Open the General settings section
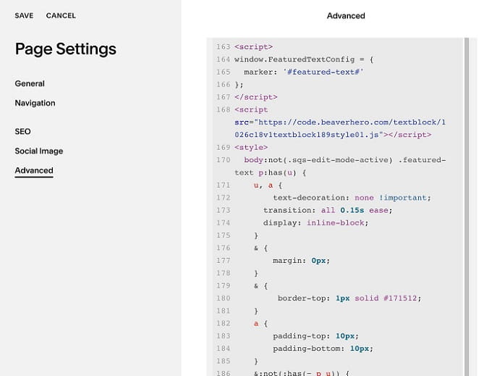492x376 pixels. (30, 83)
